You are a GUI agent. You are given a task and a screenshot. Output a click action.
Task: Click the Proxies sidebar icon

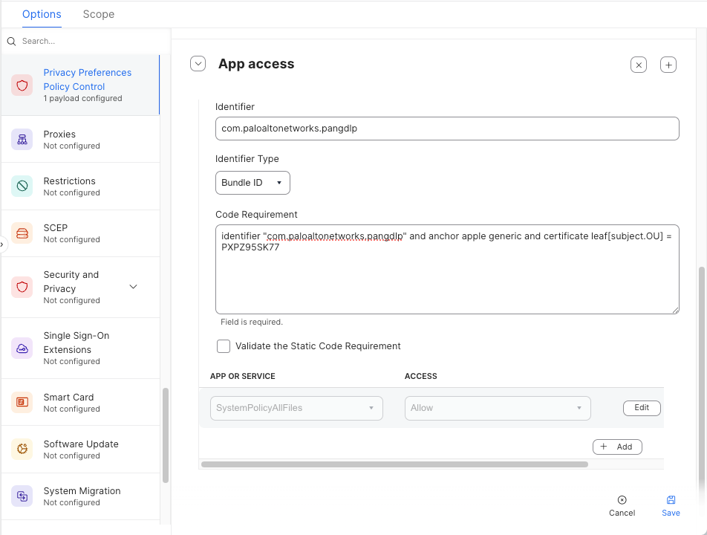point(22,139)
